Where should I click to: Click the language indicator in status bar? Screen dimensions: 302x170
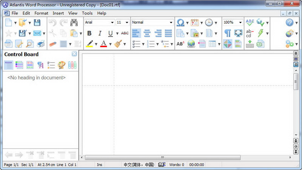click(139, 165)
